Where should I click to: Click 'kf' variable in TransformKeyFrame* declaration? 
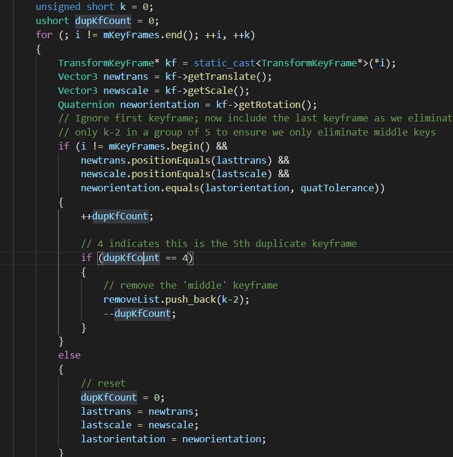point(171,63)
